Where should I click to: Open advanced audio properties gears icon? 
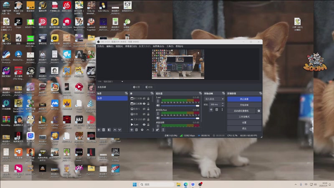[x=157, y=130]
